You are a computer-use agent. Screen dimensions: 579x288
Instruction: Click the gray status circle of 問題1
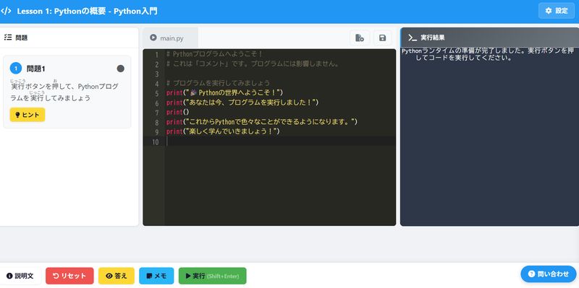(x=120, y=69)
